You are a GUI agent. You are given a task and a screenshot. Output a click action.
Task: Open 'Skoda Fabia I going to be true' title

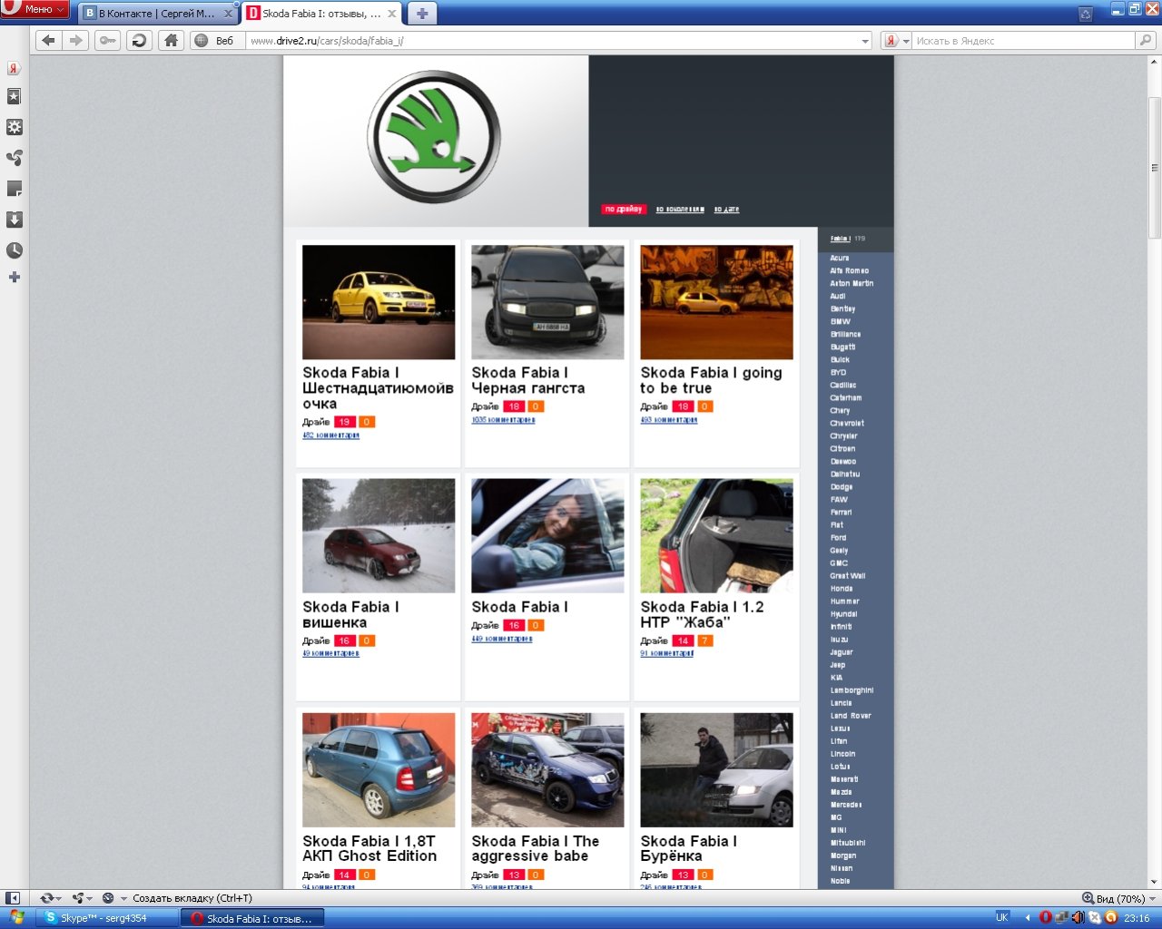(711, 380)
